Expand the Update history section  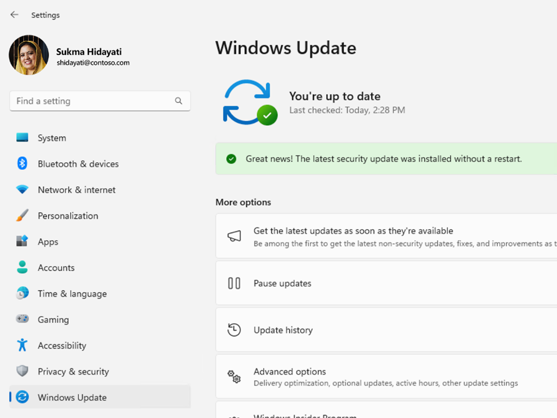coord(284,330)
